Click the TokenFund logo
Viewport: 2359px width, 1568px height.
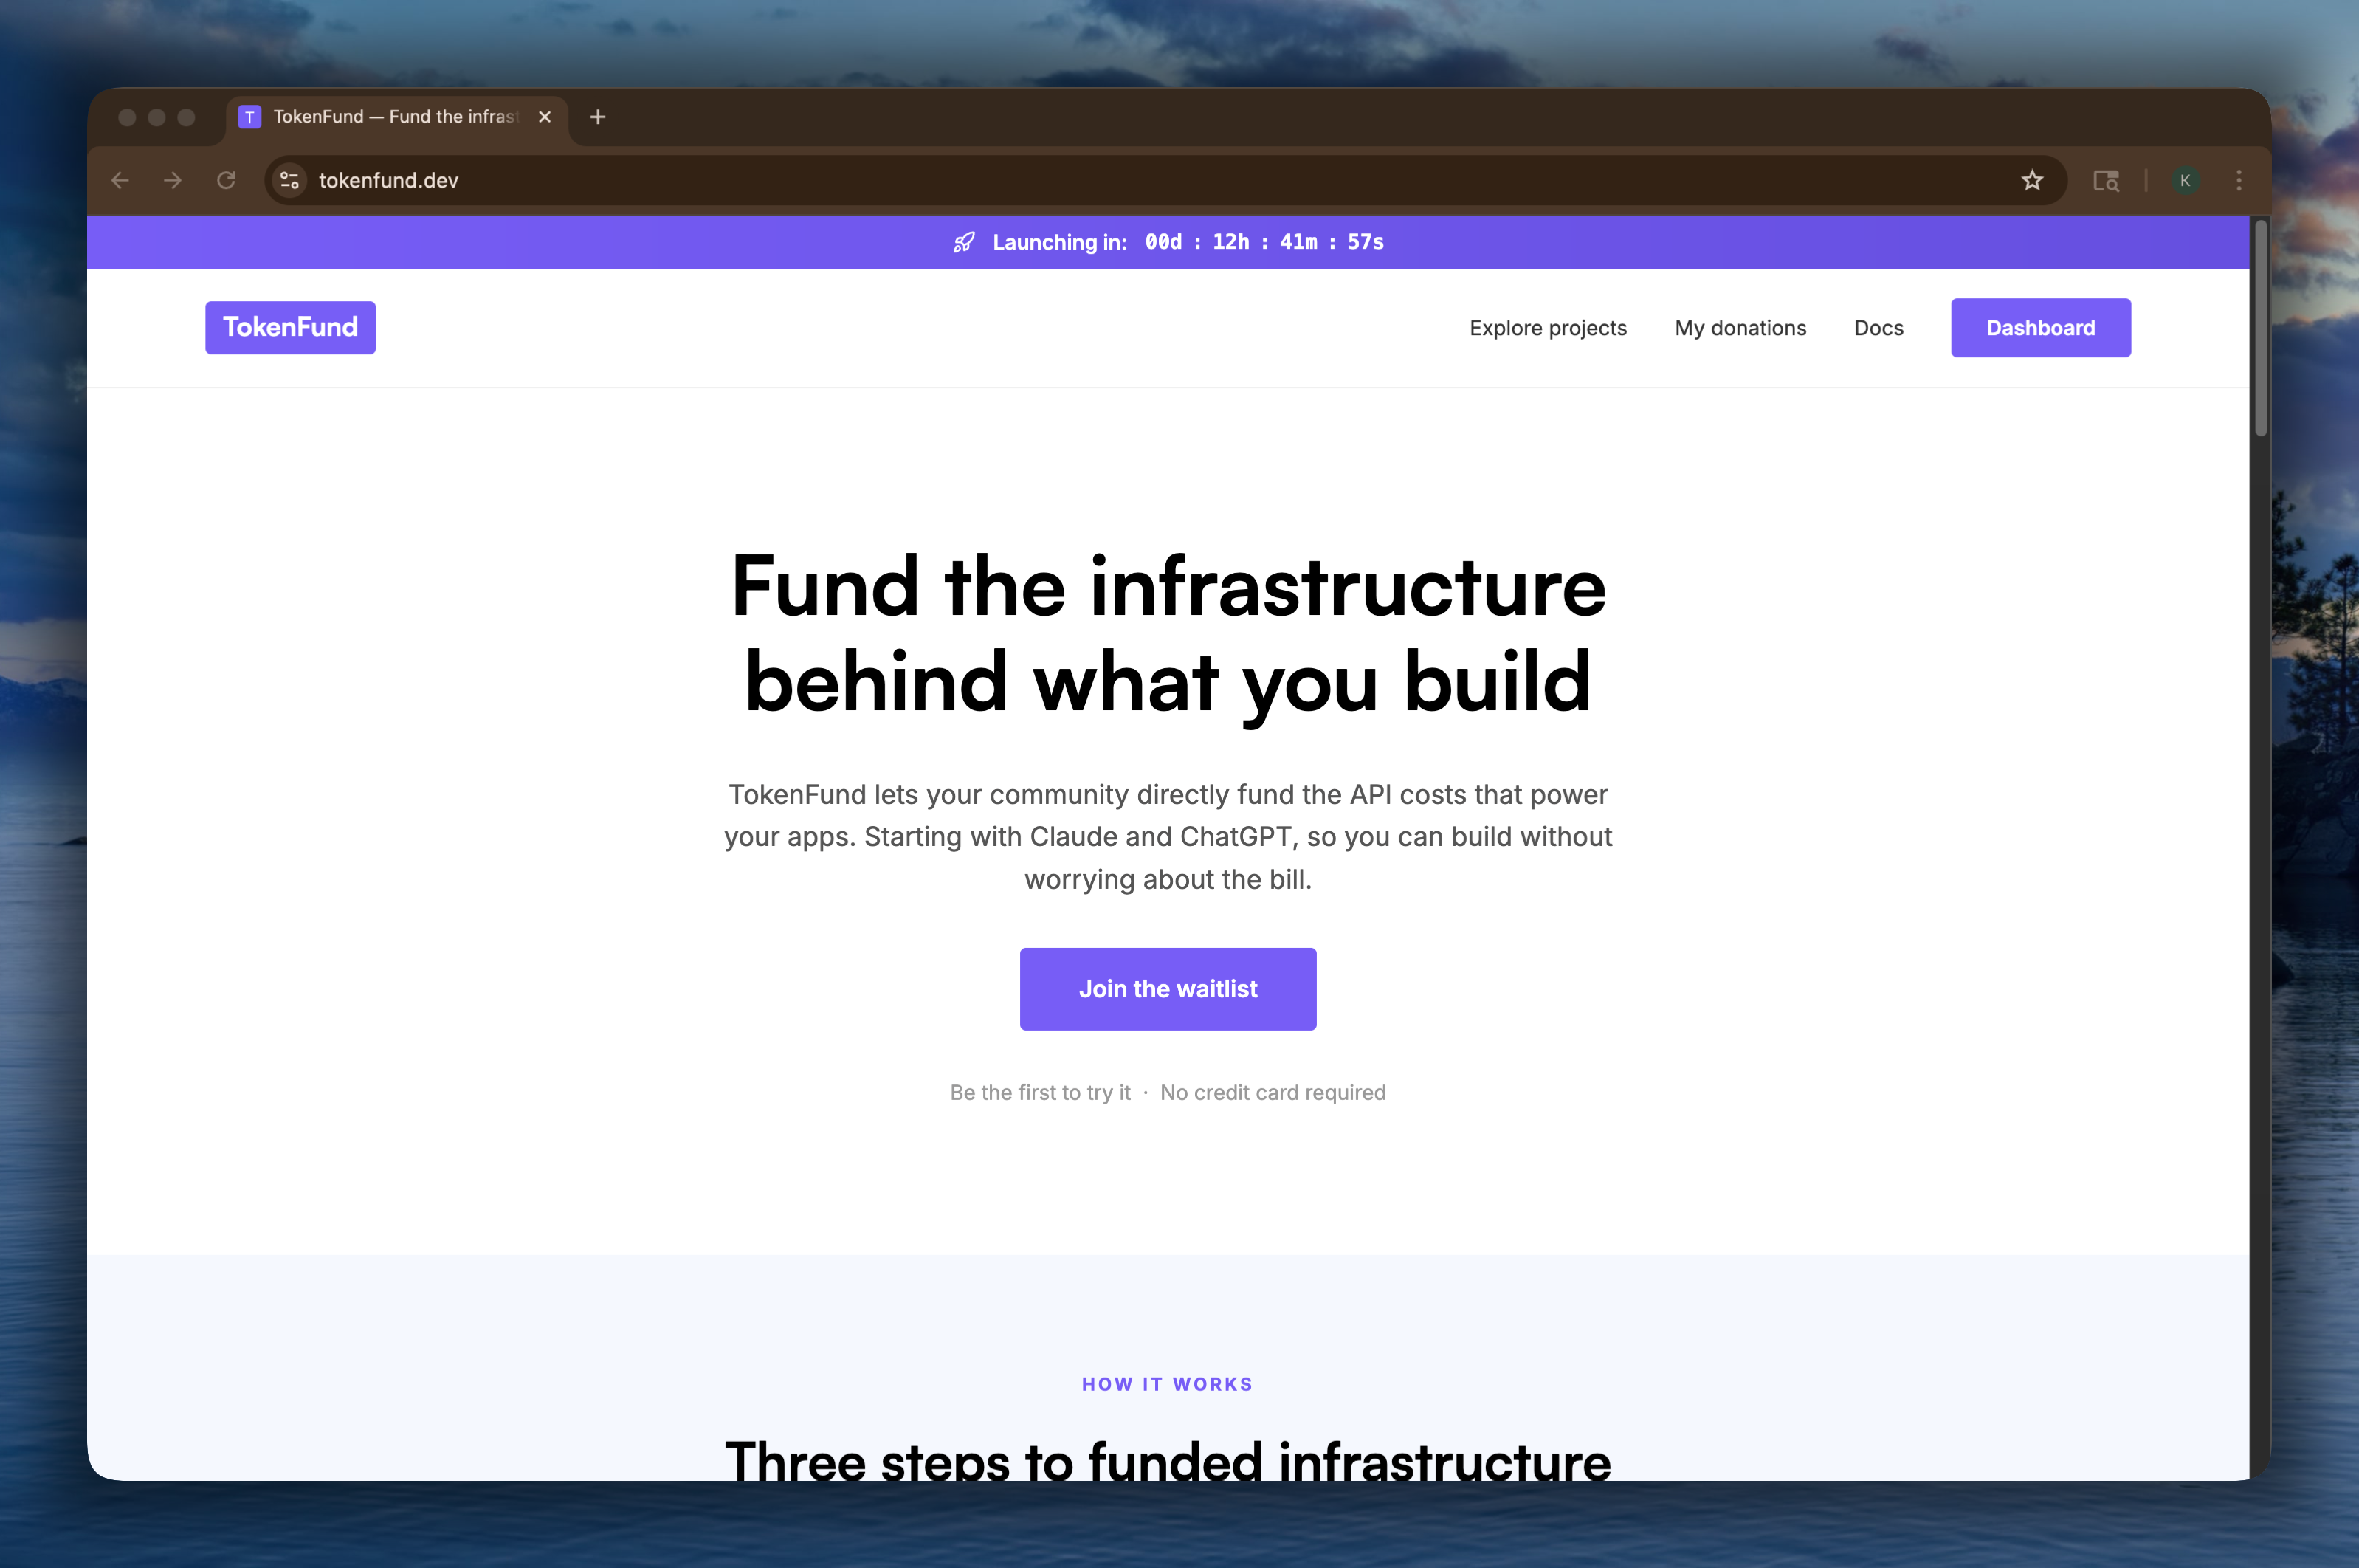[x=290, y=327]
